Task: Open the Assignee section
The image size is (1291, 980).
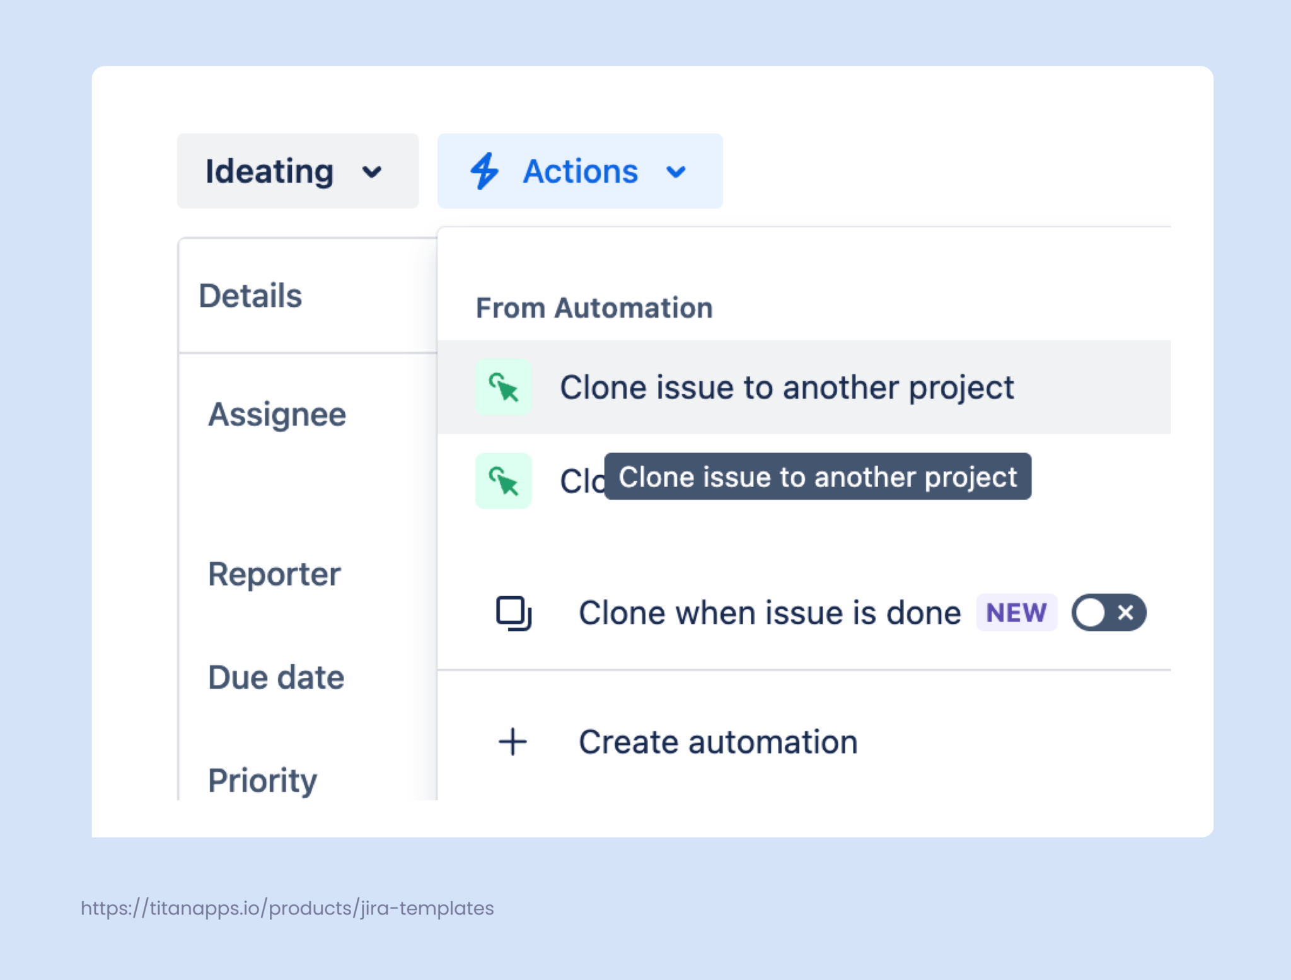Action: click(x=277, y=414)
